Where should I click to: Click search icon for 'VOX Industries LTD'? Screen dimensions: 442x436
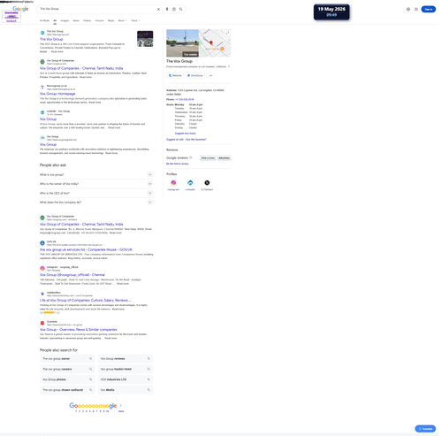[x=149, y=379]
